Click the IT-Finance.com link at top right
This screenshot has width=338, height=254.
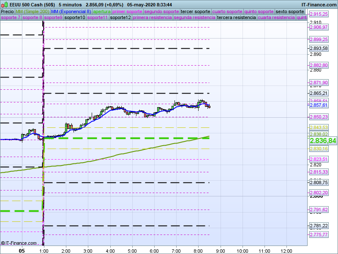(319, 4)
